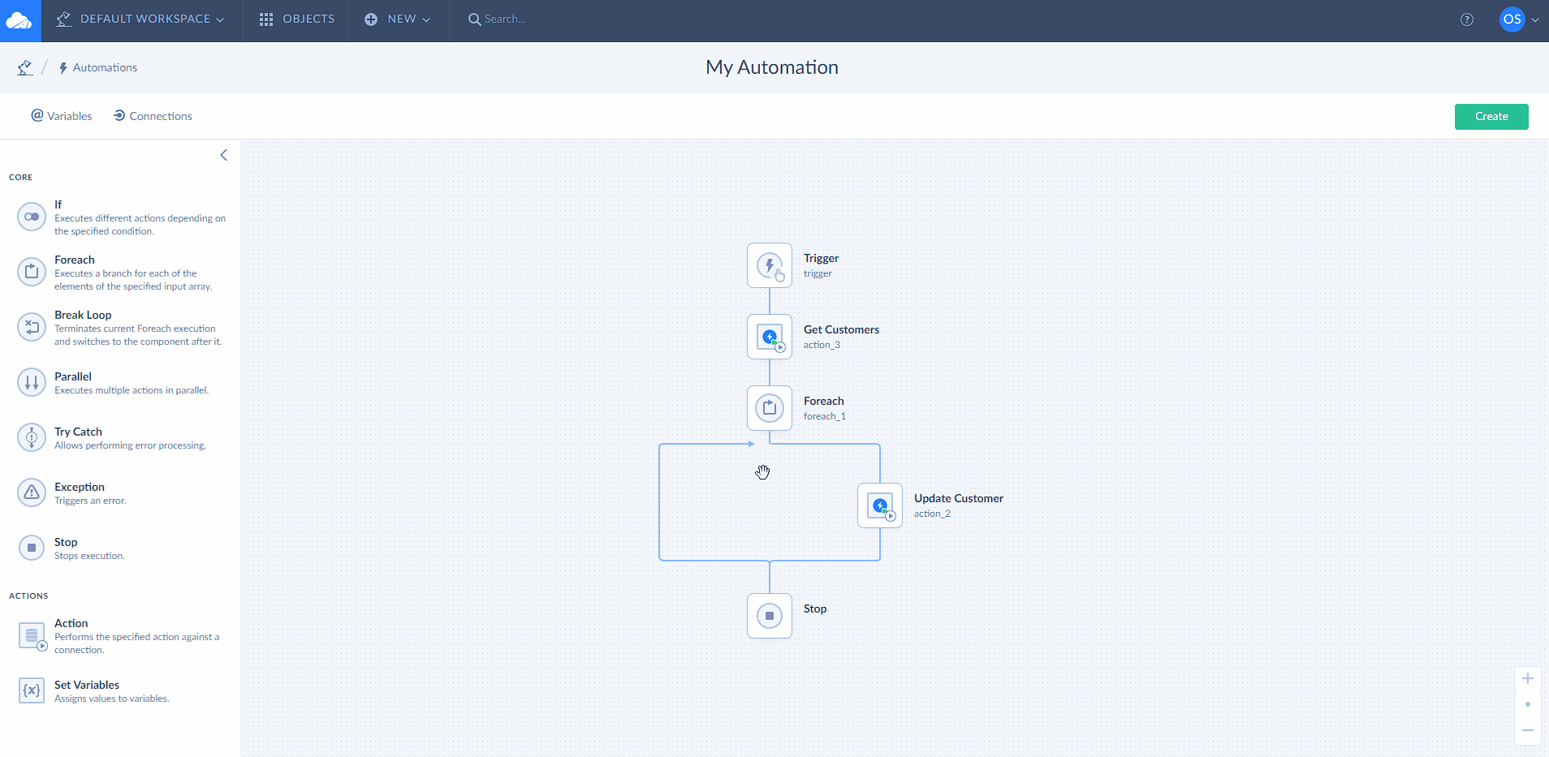
Task: Click the 'Get Customers' label
Action: point(841,329)
